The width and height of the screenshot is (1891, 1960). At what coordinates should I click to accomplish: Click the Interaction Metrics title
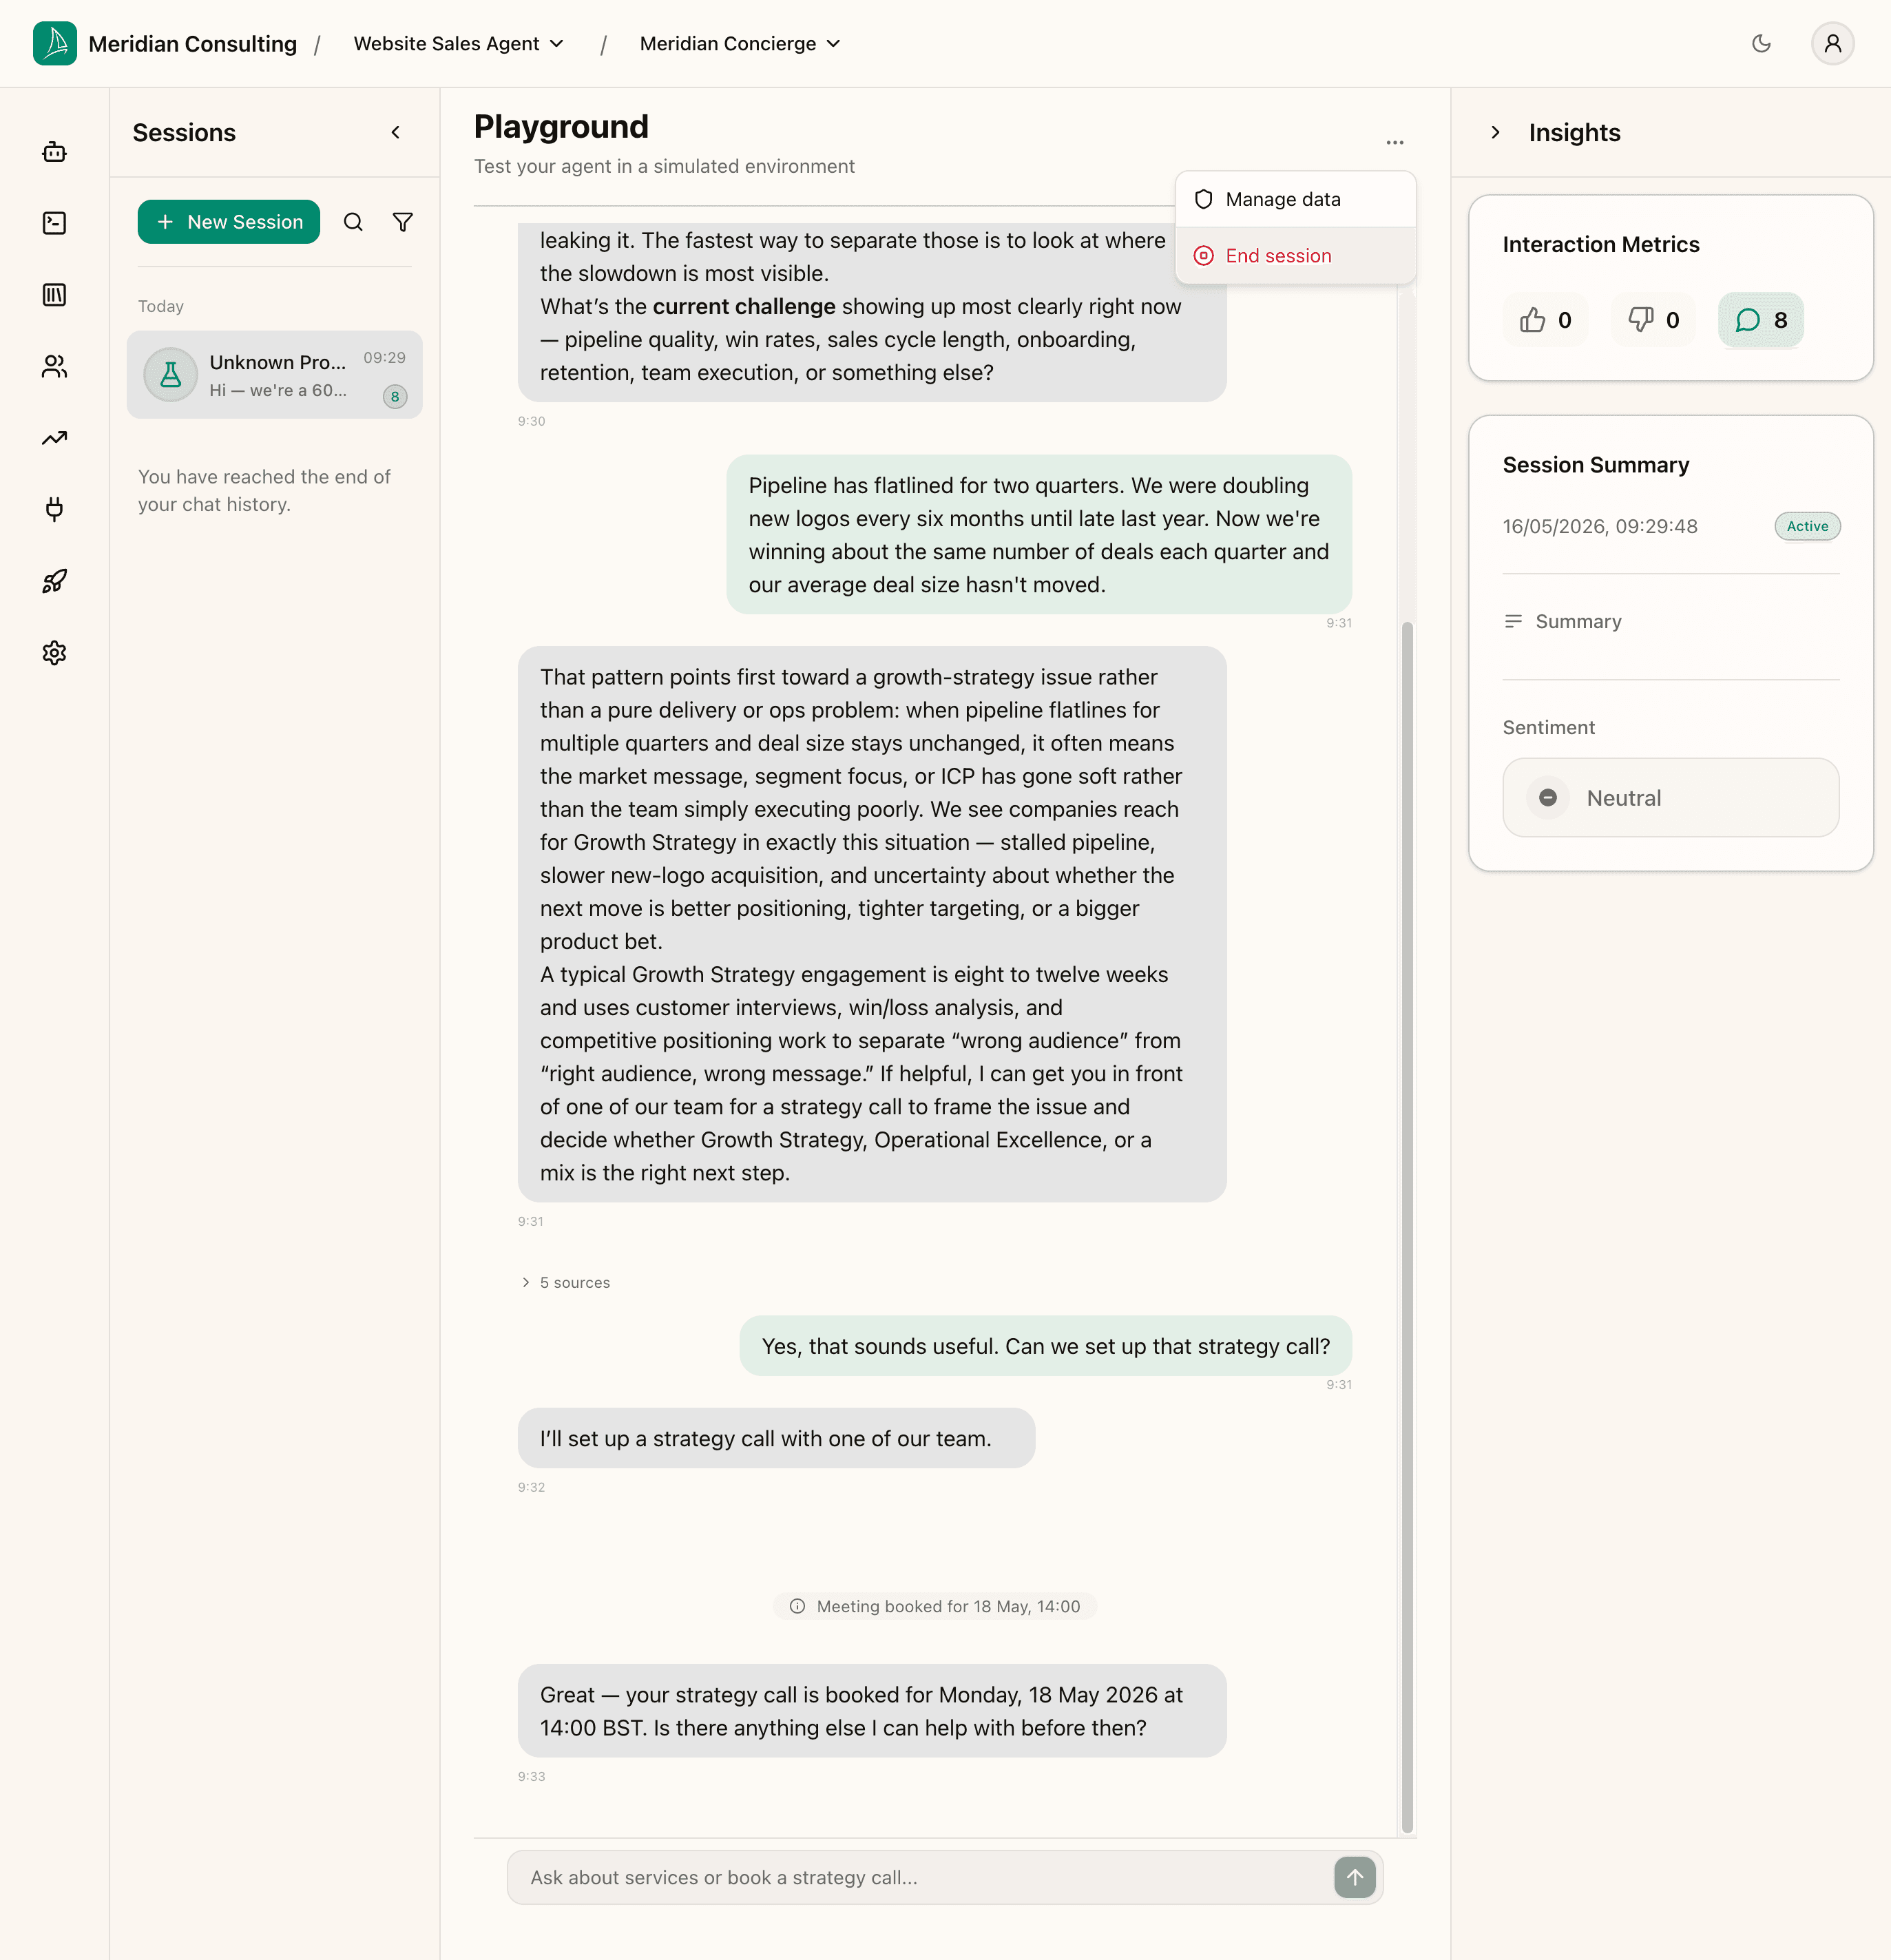coord(1601,244)
